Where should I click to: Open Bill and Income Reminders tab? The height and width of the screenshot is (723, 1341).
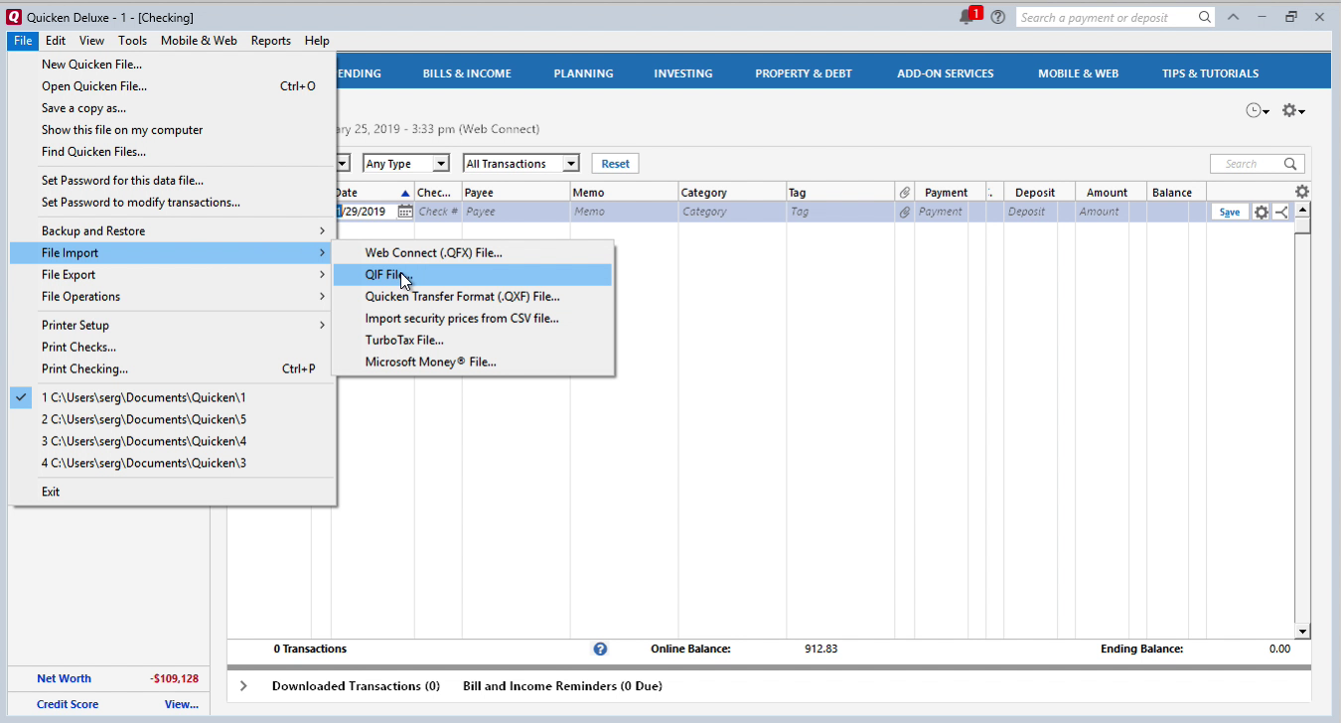click(x=562, y=685)
